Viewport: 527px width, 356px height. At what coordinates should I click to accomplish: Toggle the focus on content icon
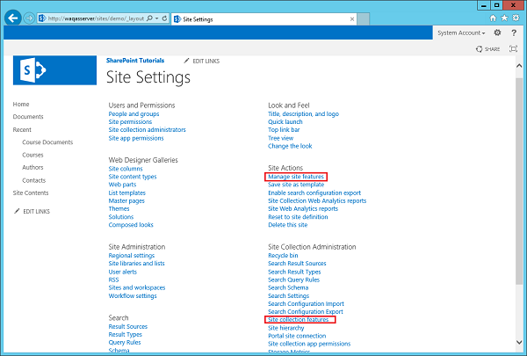coord(513,50)
